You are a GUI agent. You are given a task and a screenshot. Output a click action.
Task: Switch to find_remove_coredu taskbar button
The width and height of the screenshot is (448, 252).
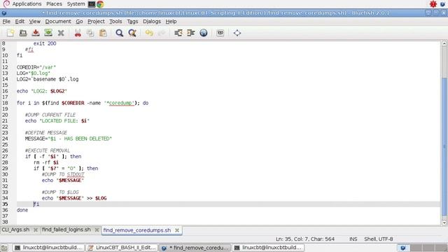pos(195,248)
